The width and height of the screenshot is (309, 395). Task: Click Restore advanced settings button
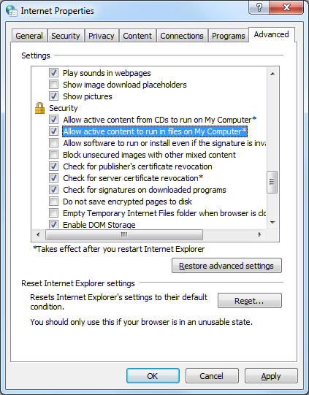[x=226, y=266]
